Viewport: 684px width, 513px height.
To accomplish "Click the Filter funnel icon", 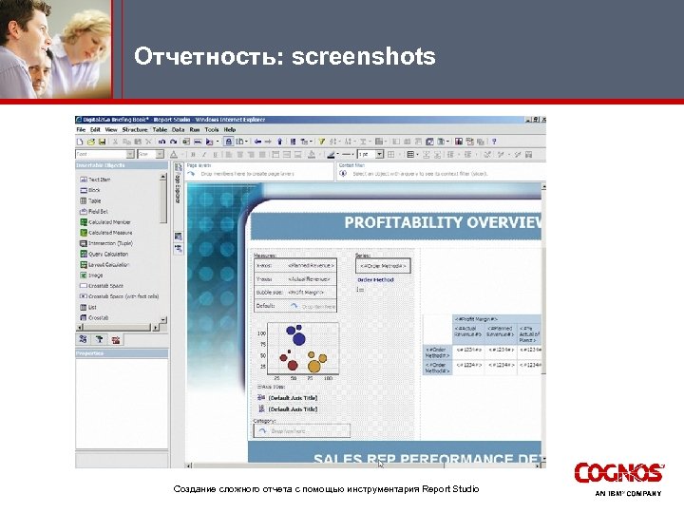I will (321, 142).
